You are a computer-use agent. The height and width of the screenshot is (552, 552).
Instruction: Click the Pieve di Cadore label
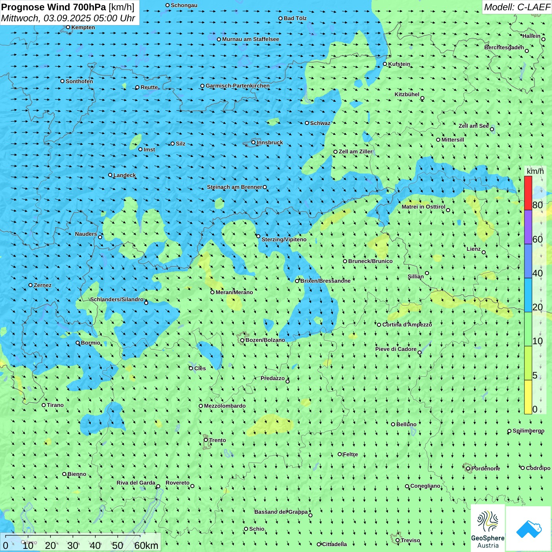396,349
